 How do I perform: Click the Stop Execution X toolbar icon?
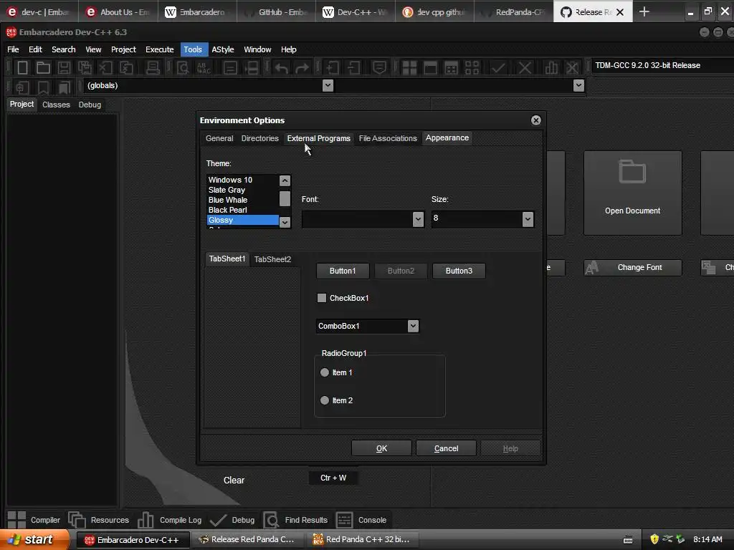(x=525, y=68)
